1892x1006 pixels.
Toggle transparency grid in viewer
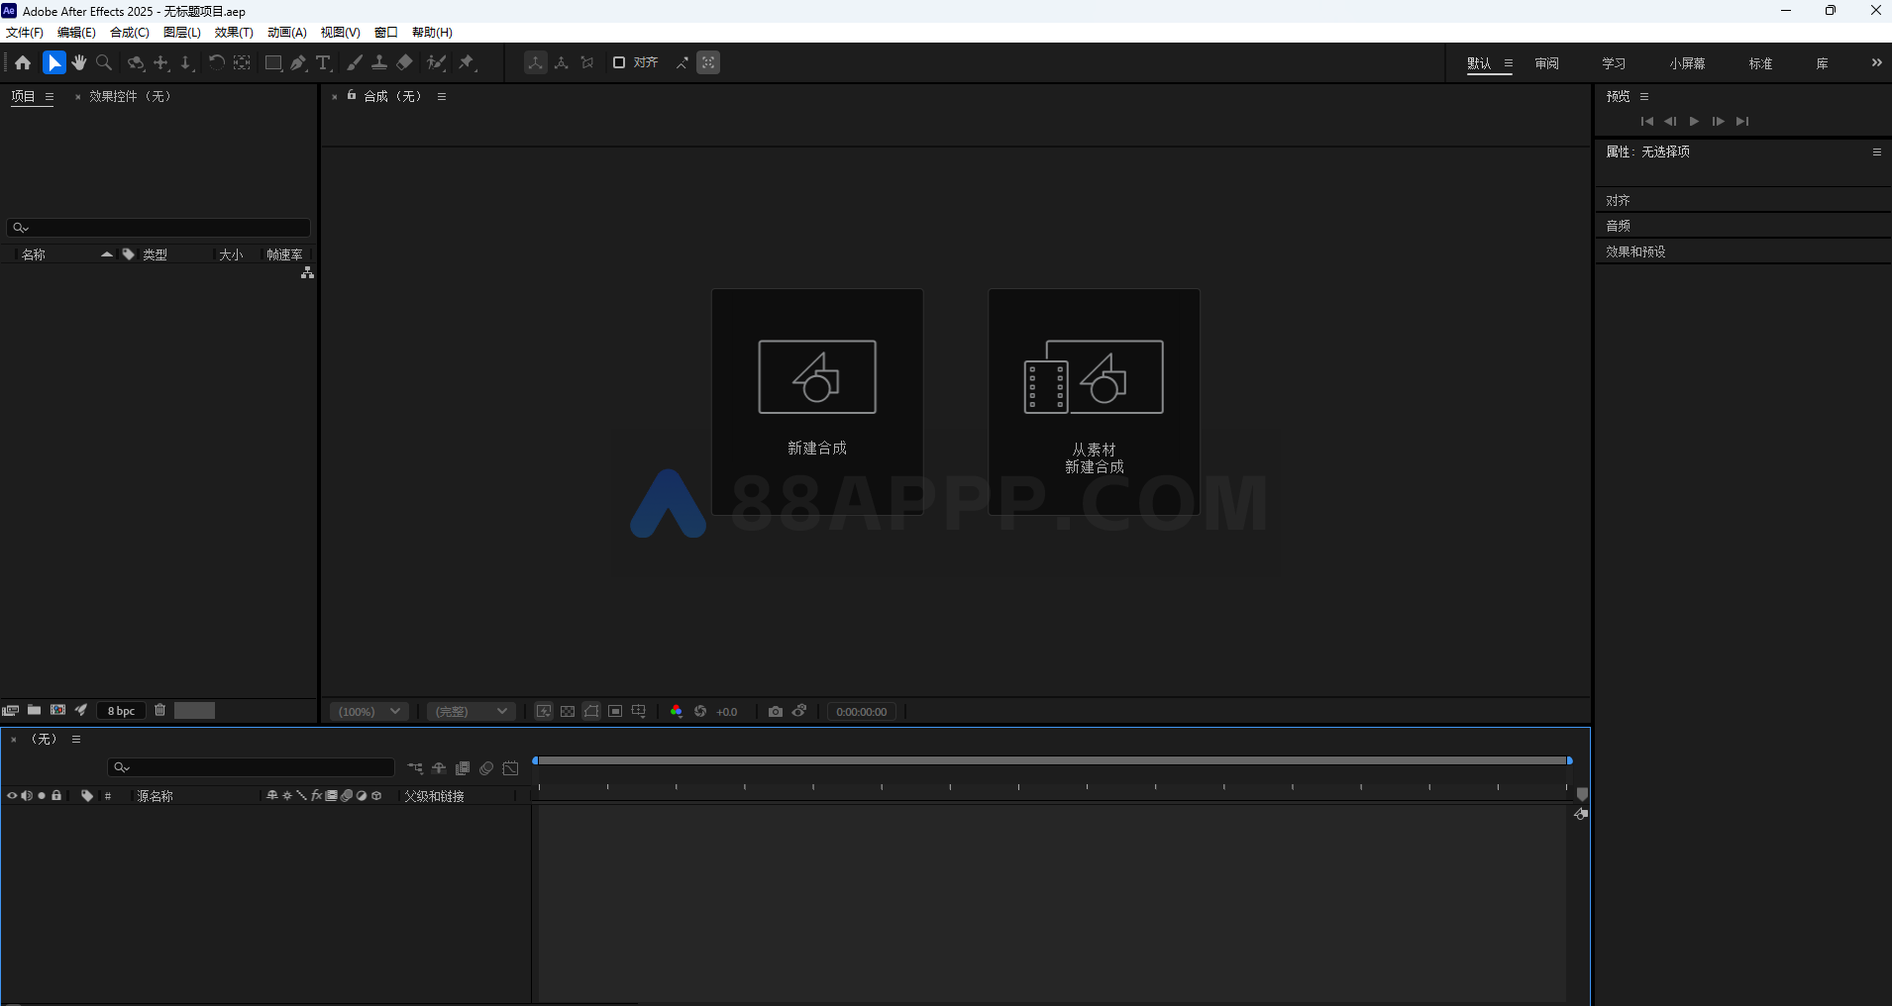click(568, 711)
